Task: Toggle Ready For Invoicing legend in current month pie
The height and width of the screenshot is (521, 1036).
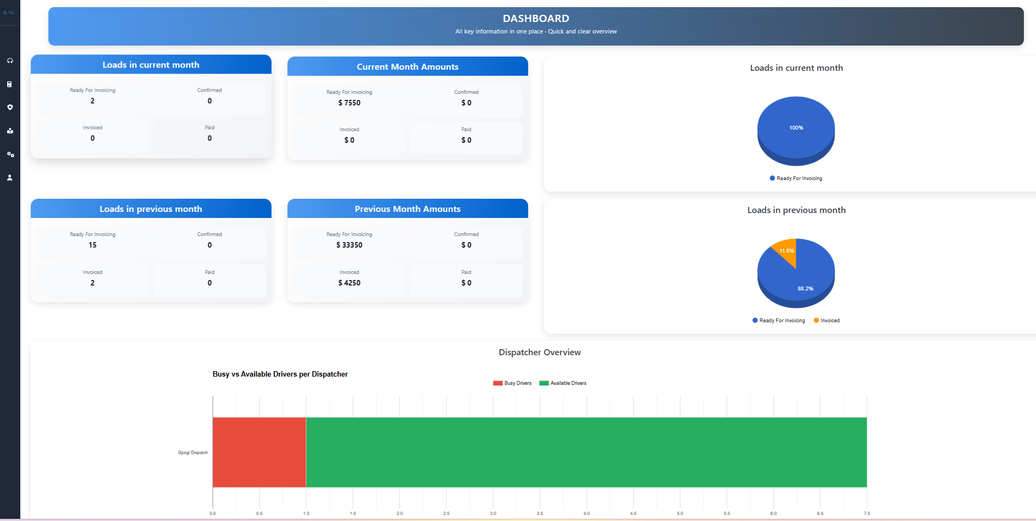Action: pos(796,178)
